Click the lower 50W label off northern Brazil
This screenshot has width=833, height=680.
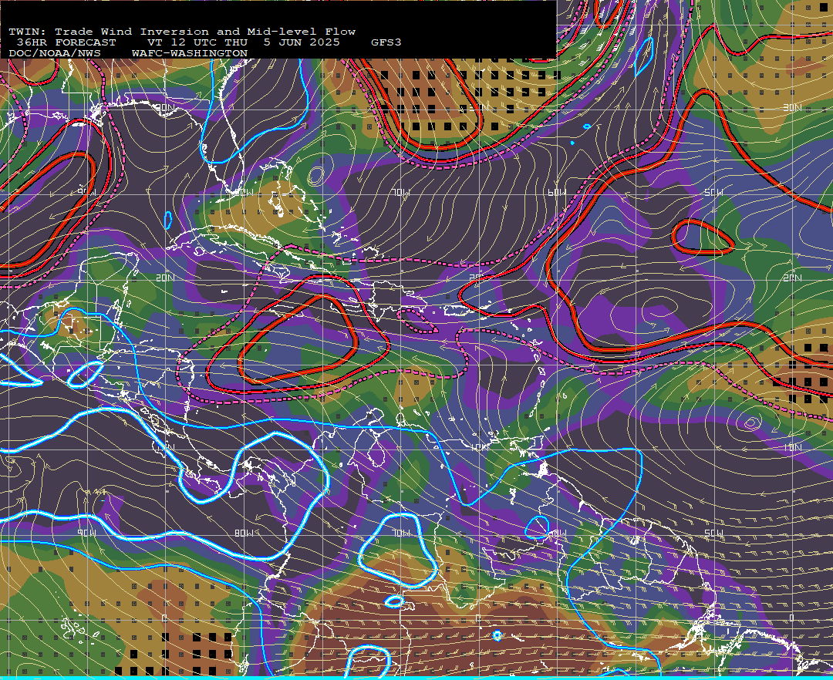pyautogui.click(x=713, y=533)
